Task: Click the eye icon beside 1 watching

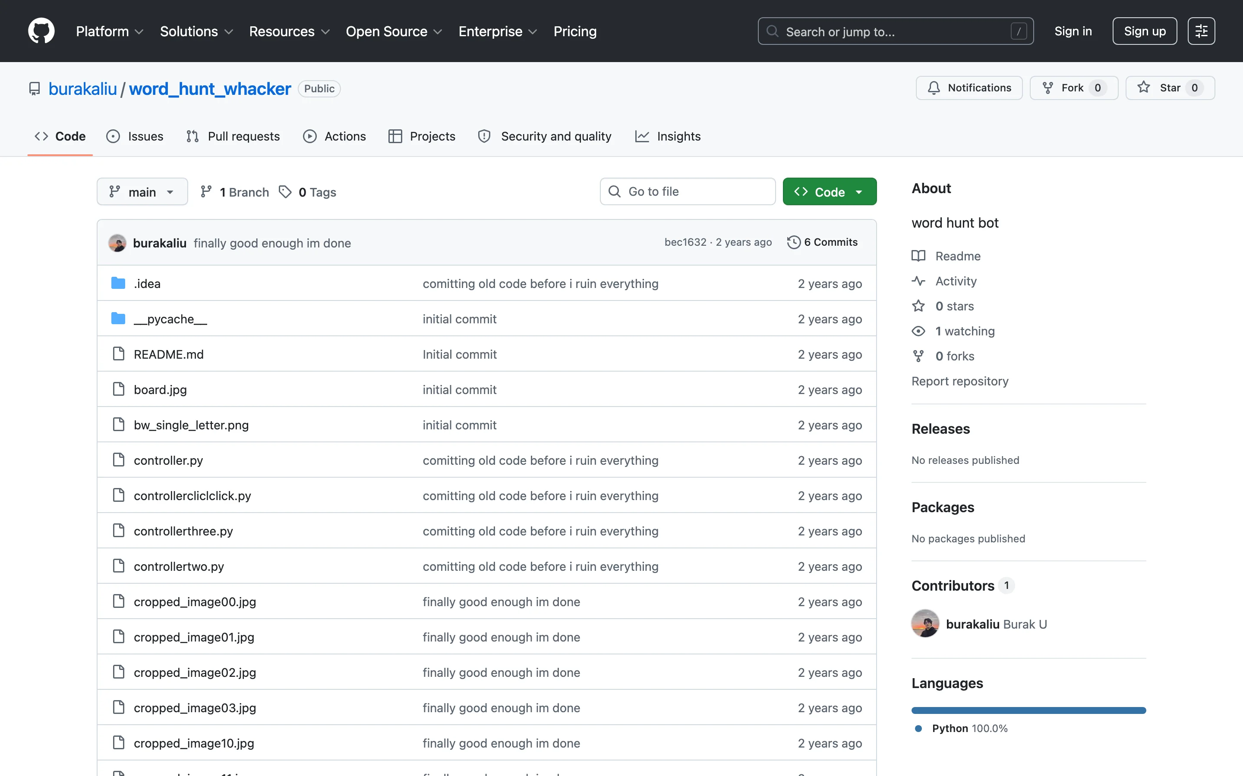Action: [918, 331]
